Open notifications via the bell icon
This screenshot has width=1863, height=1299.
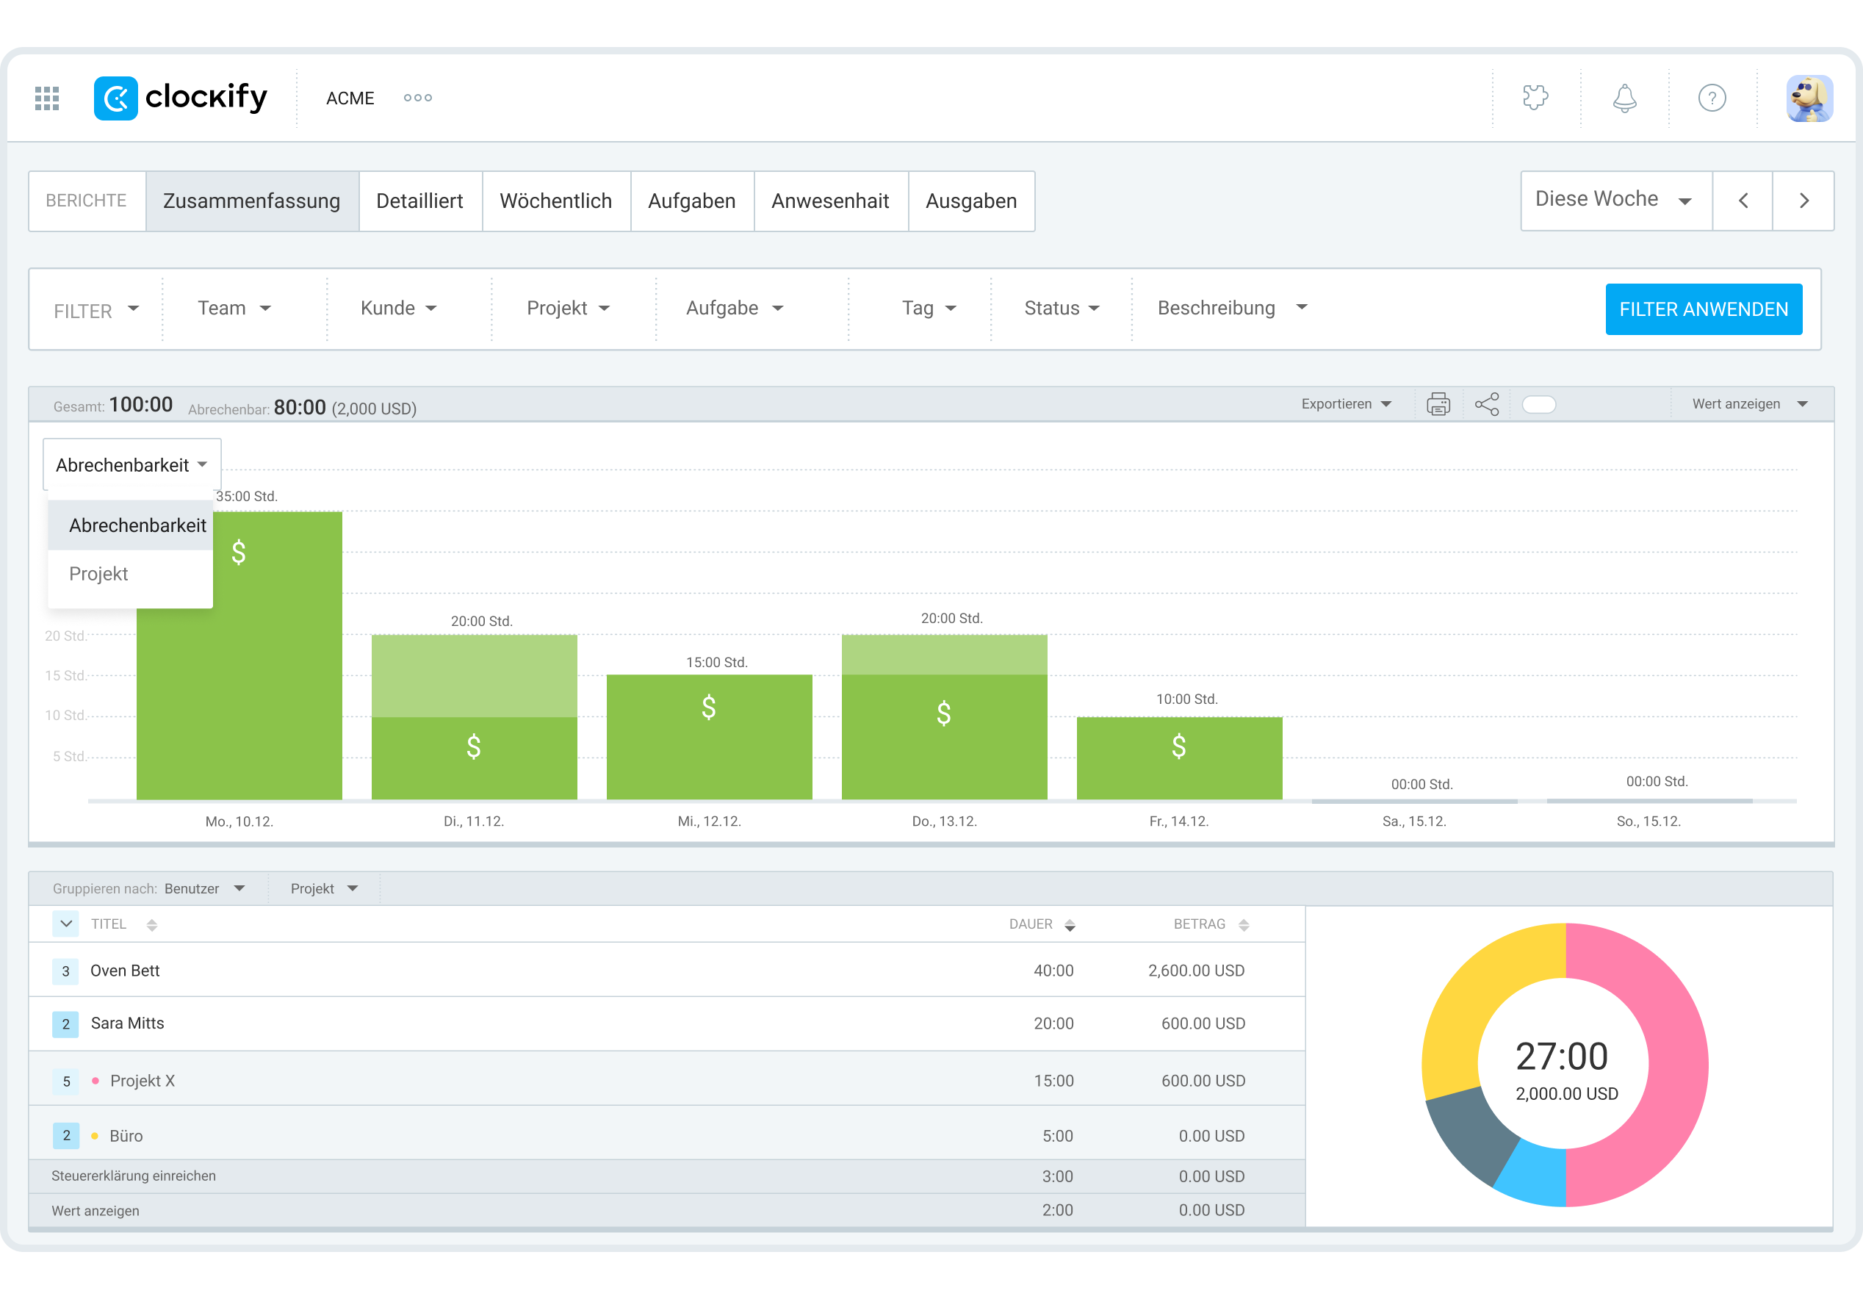point(1624,98)
